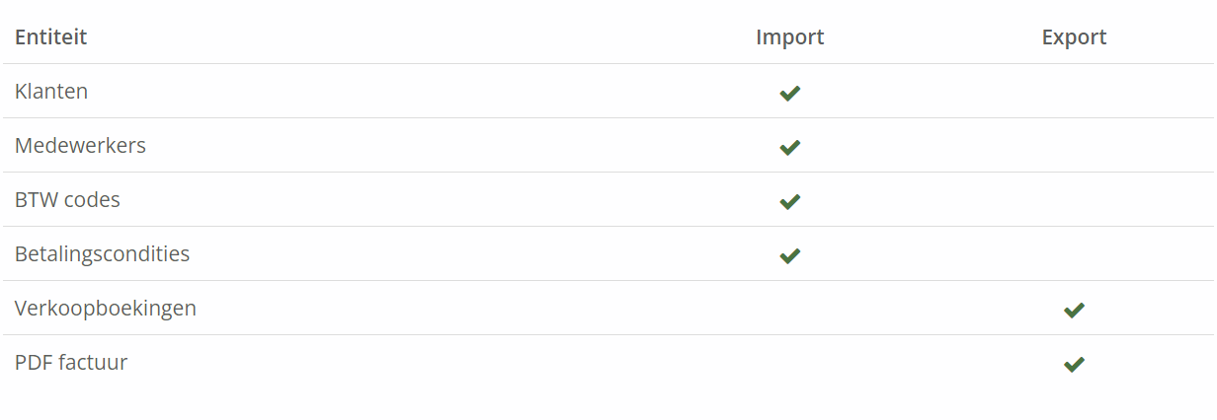Screen dimensions: 1217x420
Task: Click empty Export cell for Klanten
Action: [1074, 92]
